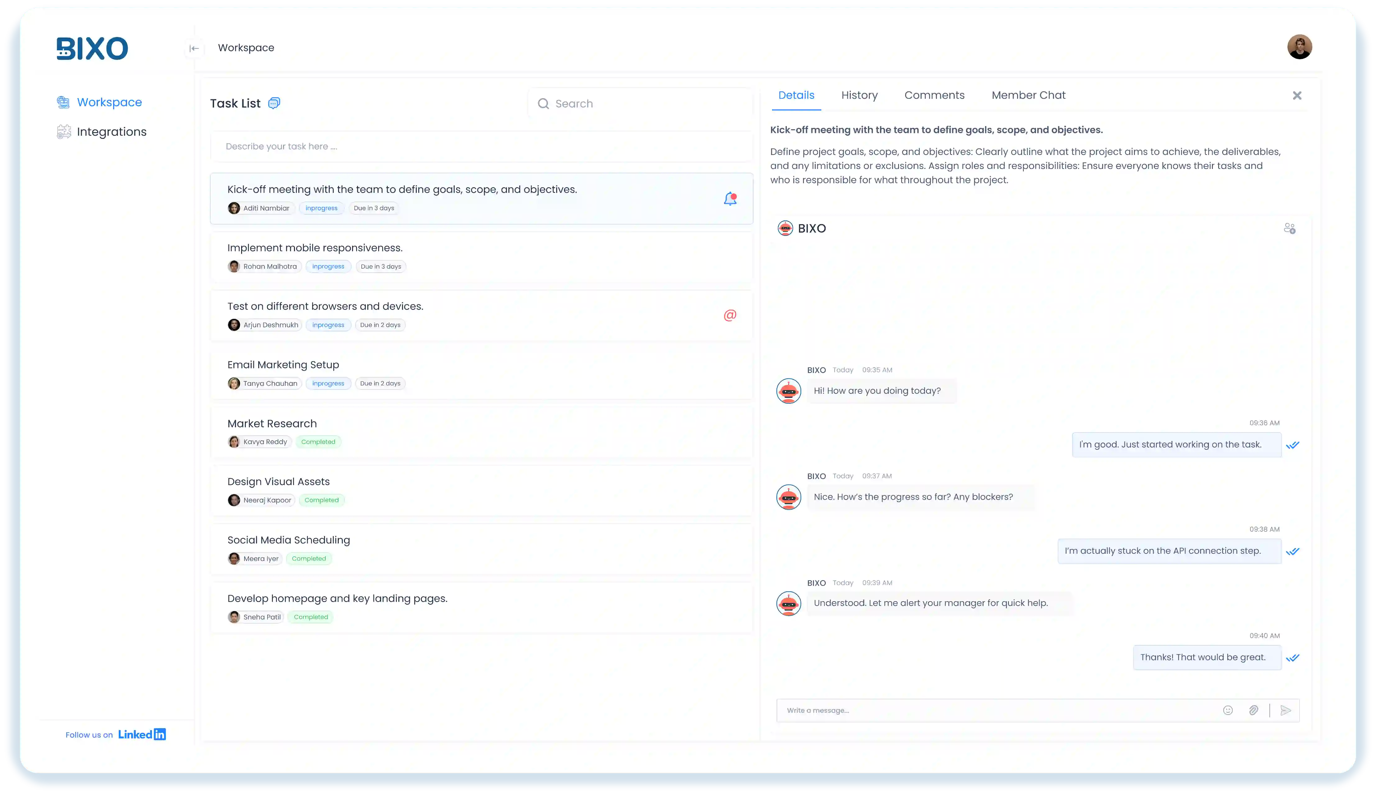Open the Due in 2 days chip on Email Marketing Setup

pos(380,383)
